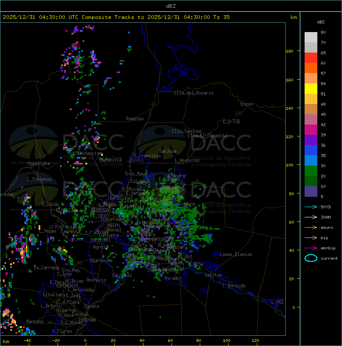
Task: Click the -40 km horizontal axis tick
Action: pos(27,340)
